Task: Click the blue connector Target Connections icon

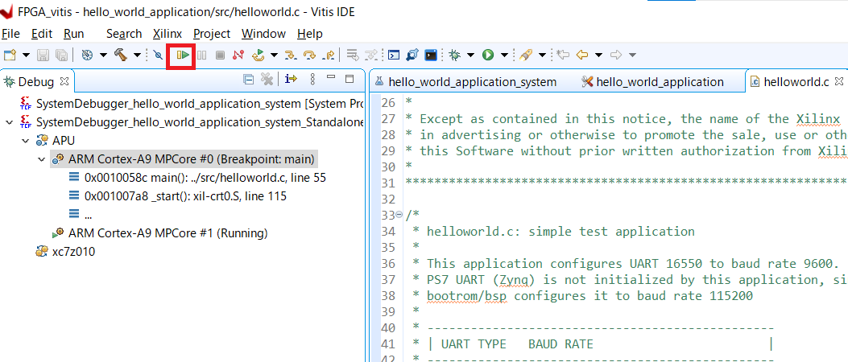Action: pyautogui.click(x=412, y=55)
